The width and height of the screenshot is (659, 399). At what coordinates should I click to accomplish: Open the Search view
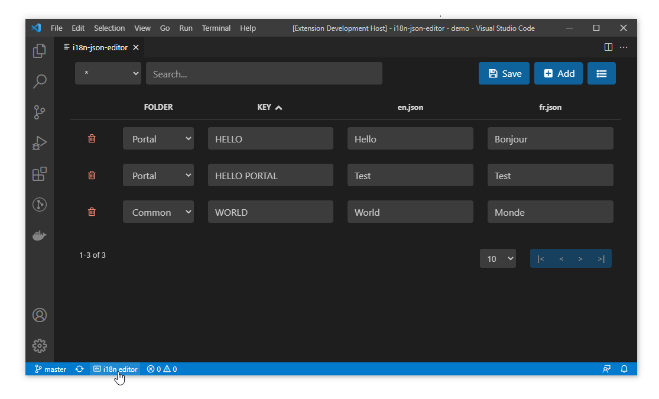[39, 82]
